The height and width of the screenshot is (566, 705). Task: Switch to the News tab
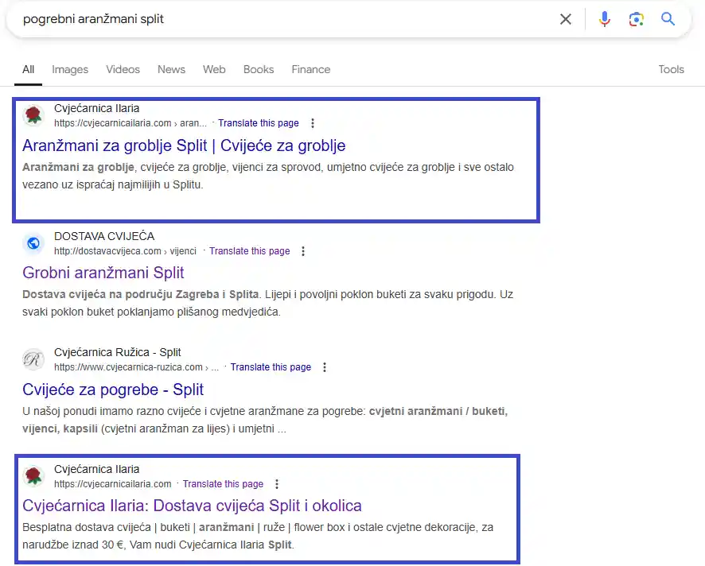171,69
